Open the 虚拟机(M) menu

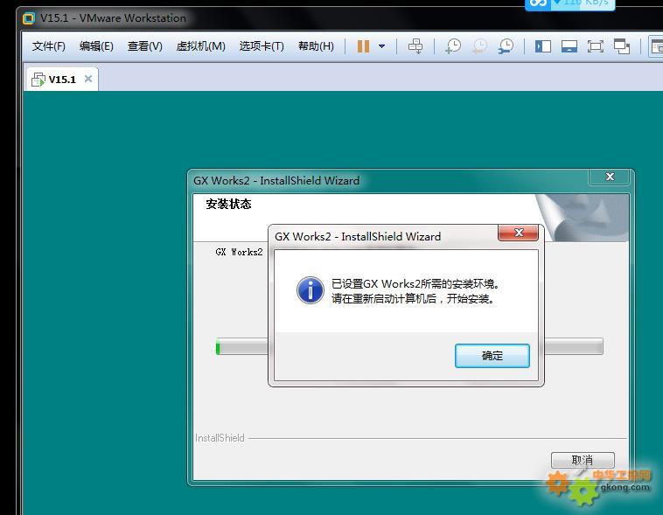(200, 46)
